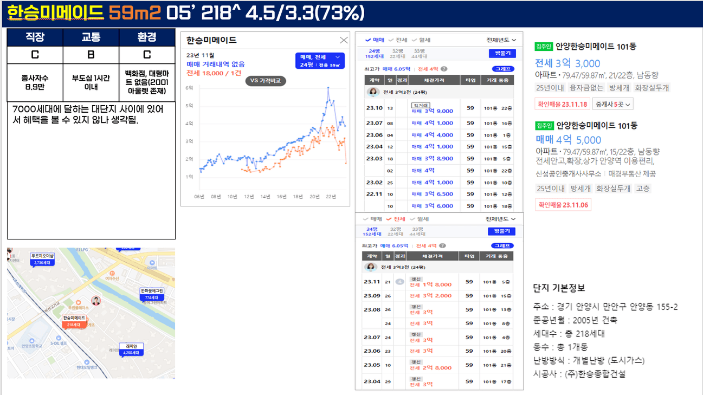Click 전세 18,000 / 1건 text in chart

point(214,73)
